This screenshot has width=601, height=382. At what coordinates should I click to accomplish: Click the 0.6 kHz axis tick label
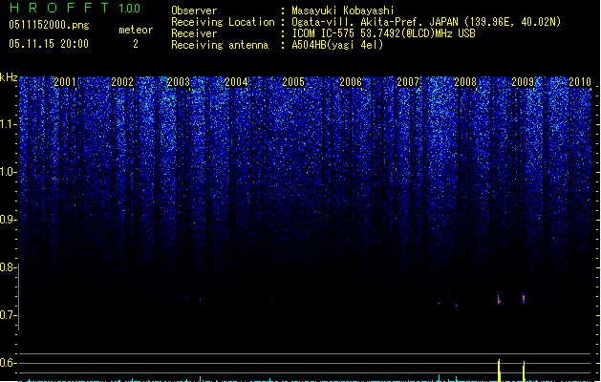(x=8, y=363)
